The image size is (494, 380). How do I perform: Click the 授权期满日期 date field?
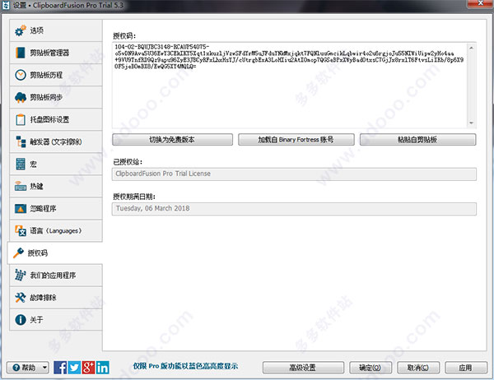(x=294, y=209)
